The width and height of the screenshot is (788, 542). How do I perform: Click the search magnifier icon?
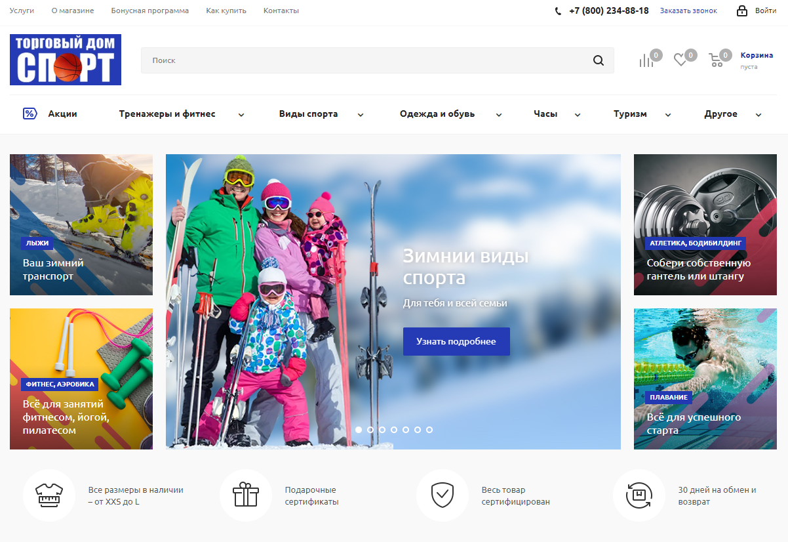coord(599,60)
